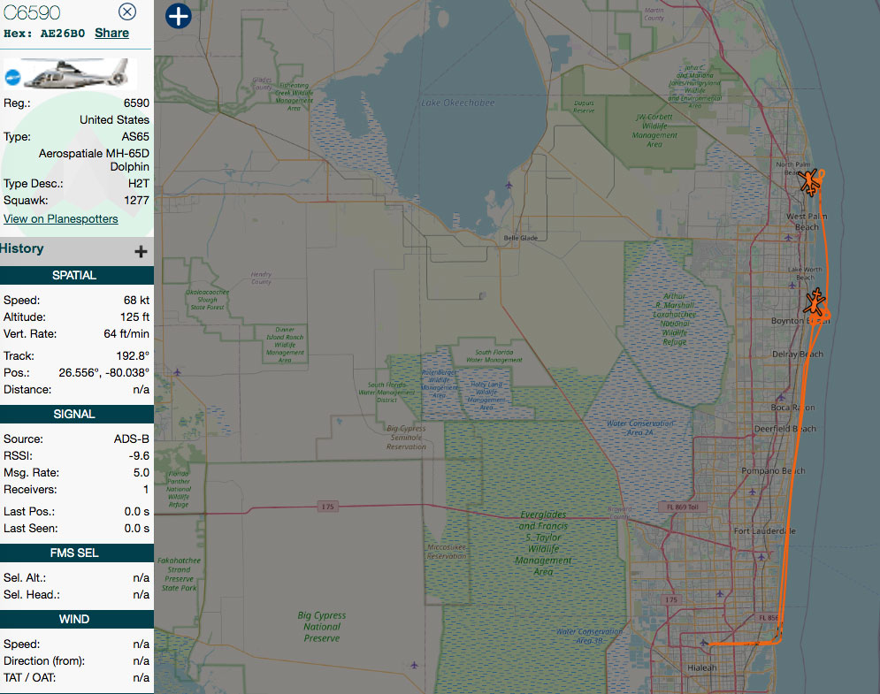Click the track value 192.8°

(133, 355)
